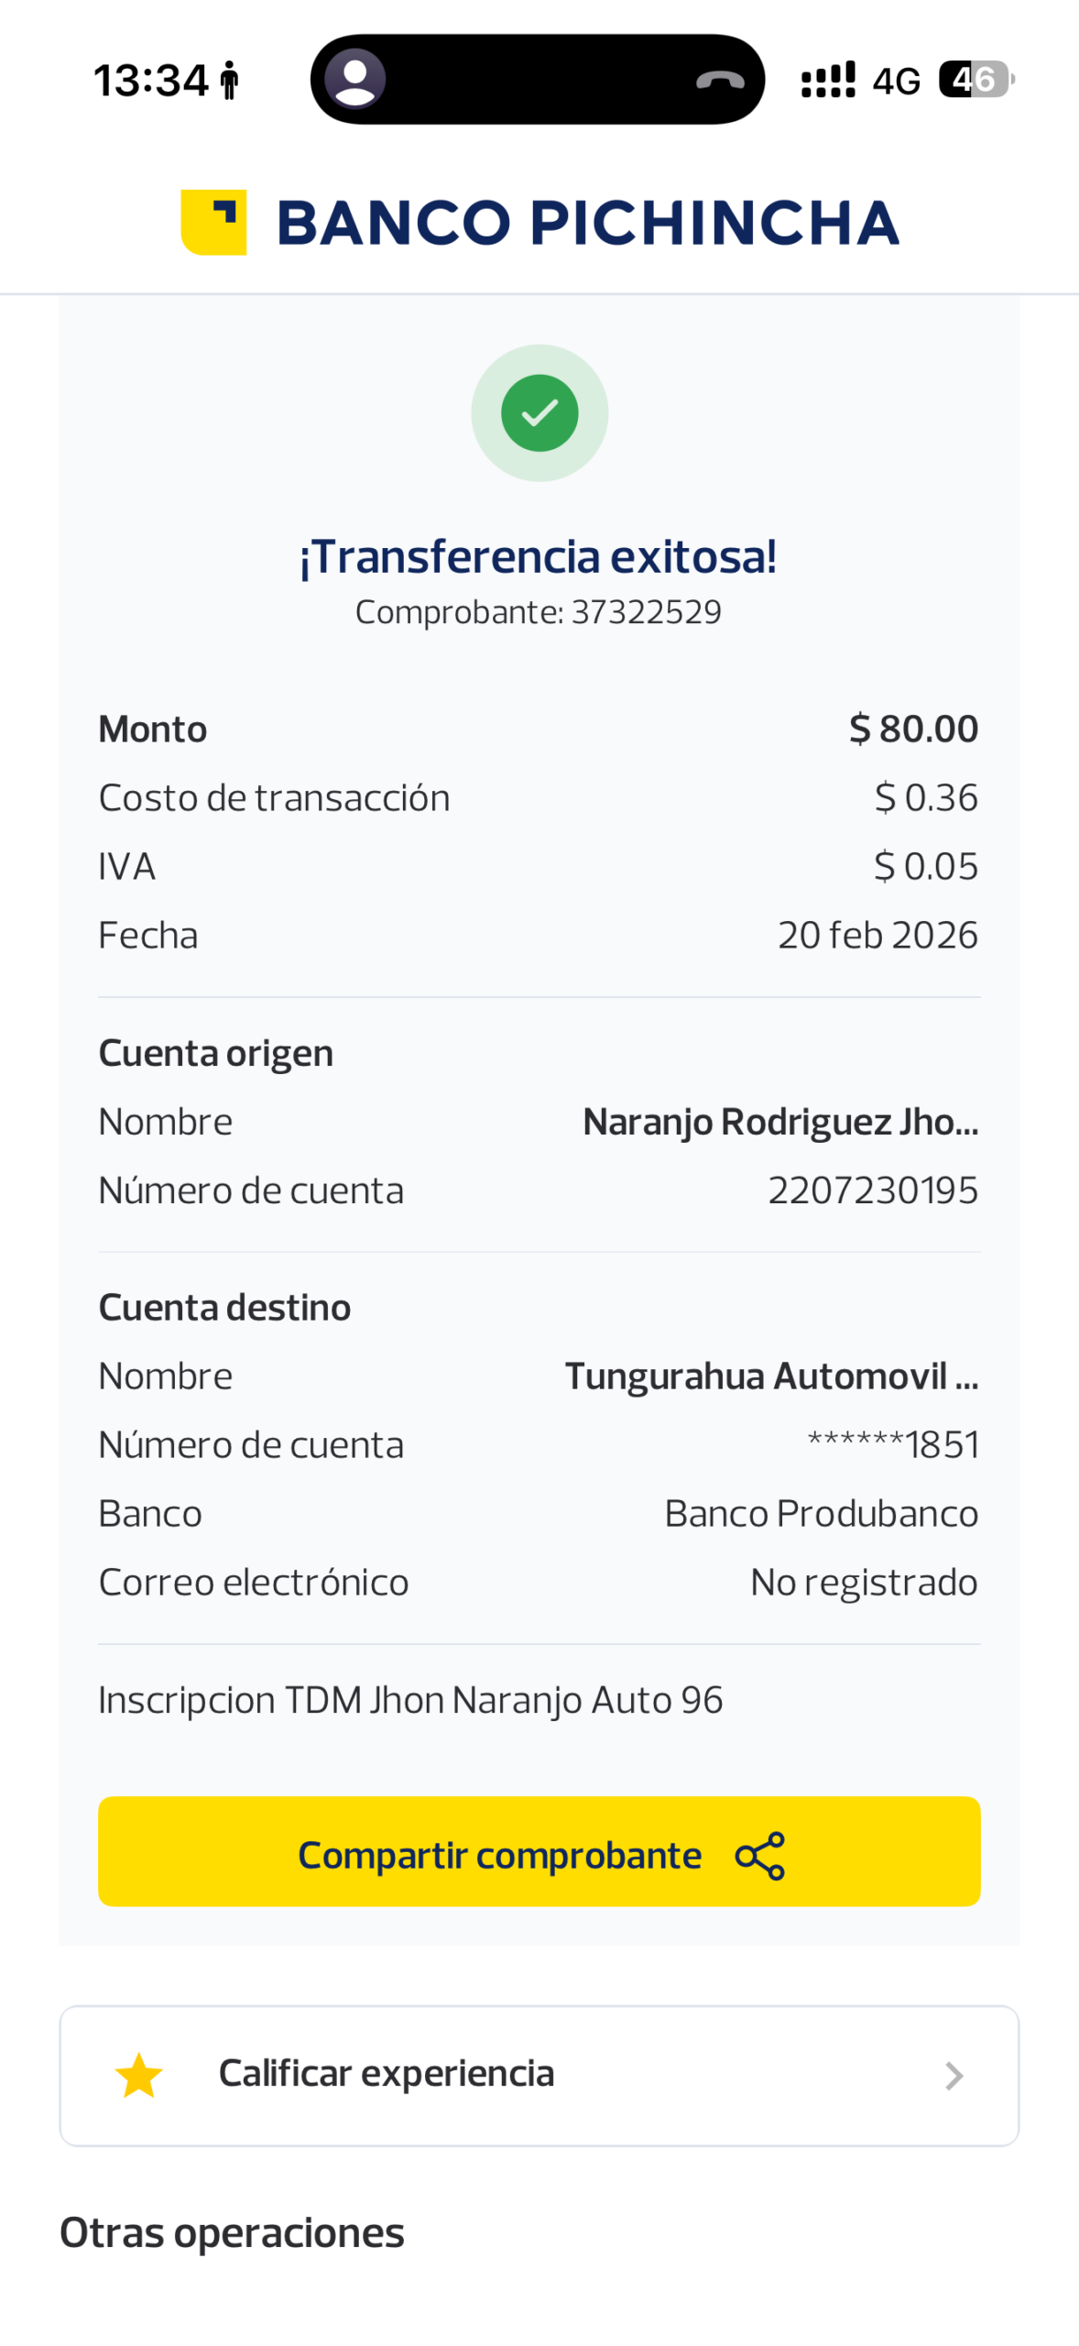Tap the end-call phone icon
The image size is (1079, 2346).
click(x=720, y=80)
